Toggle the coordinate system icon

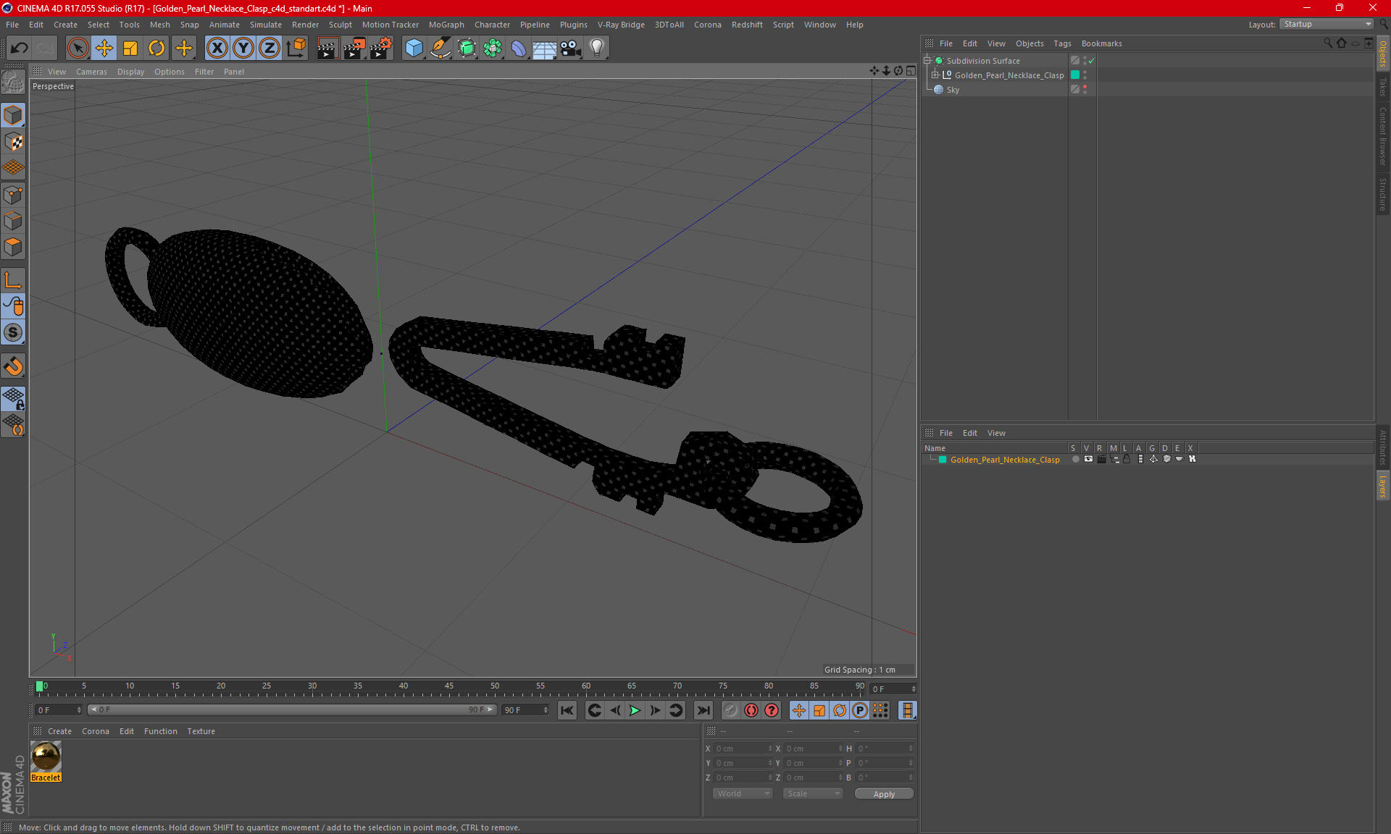(x=296, y=48)
